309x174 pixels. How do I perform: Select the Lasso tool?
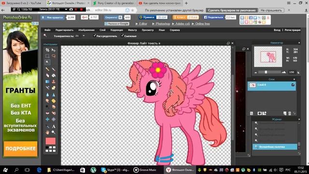tap(54, 56)
